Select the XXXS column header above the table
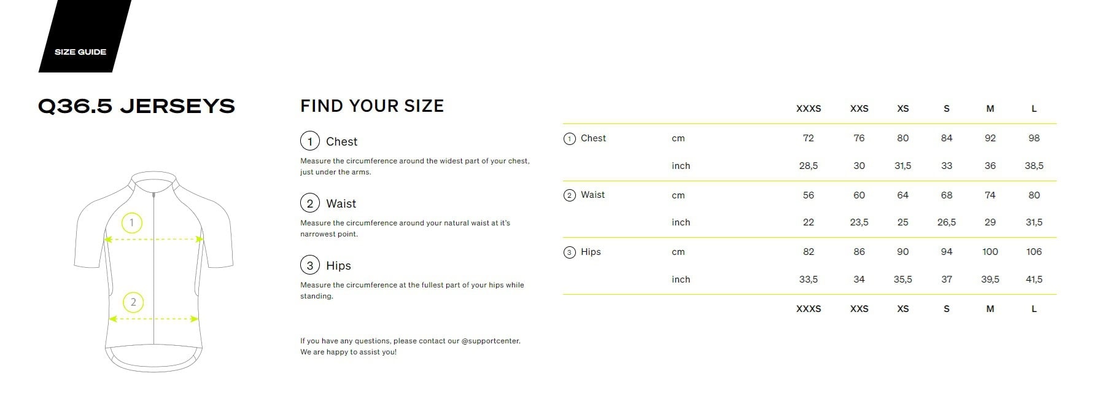This screenshot has height=398, width=1094. (x=808, y=109)
